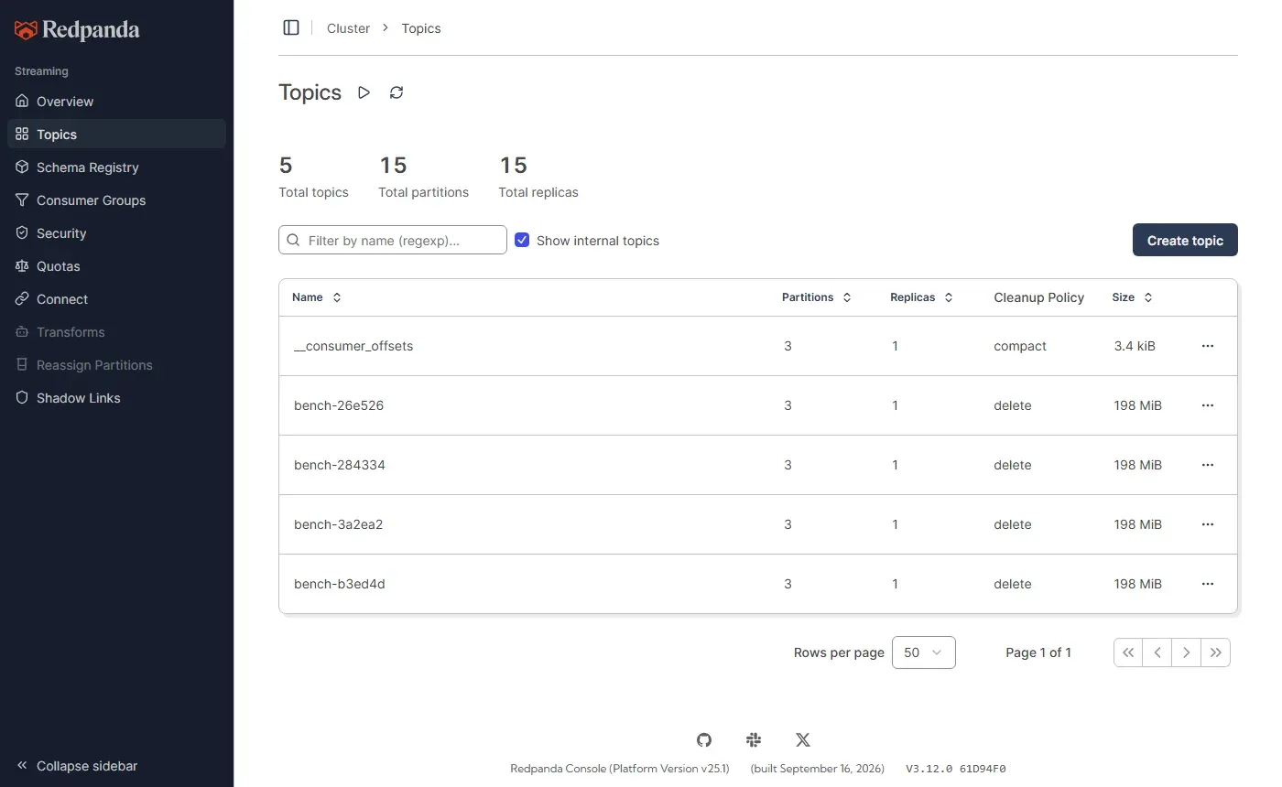Open the bench-3a2ea2 topic

(x=338, y=524)
